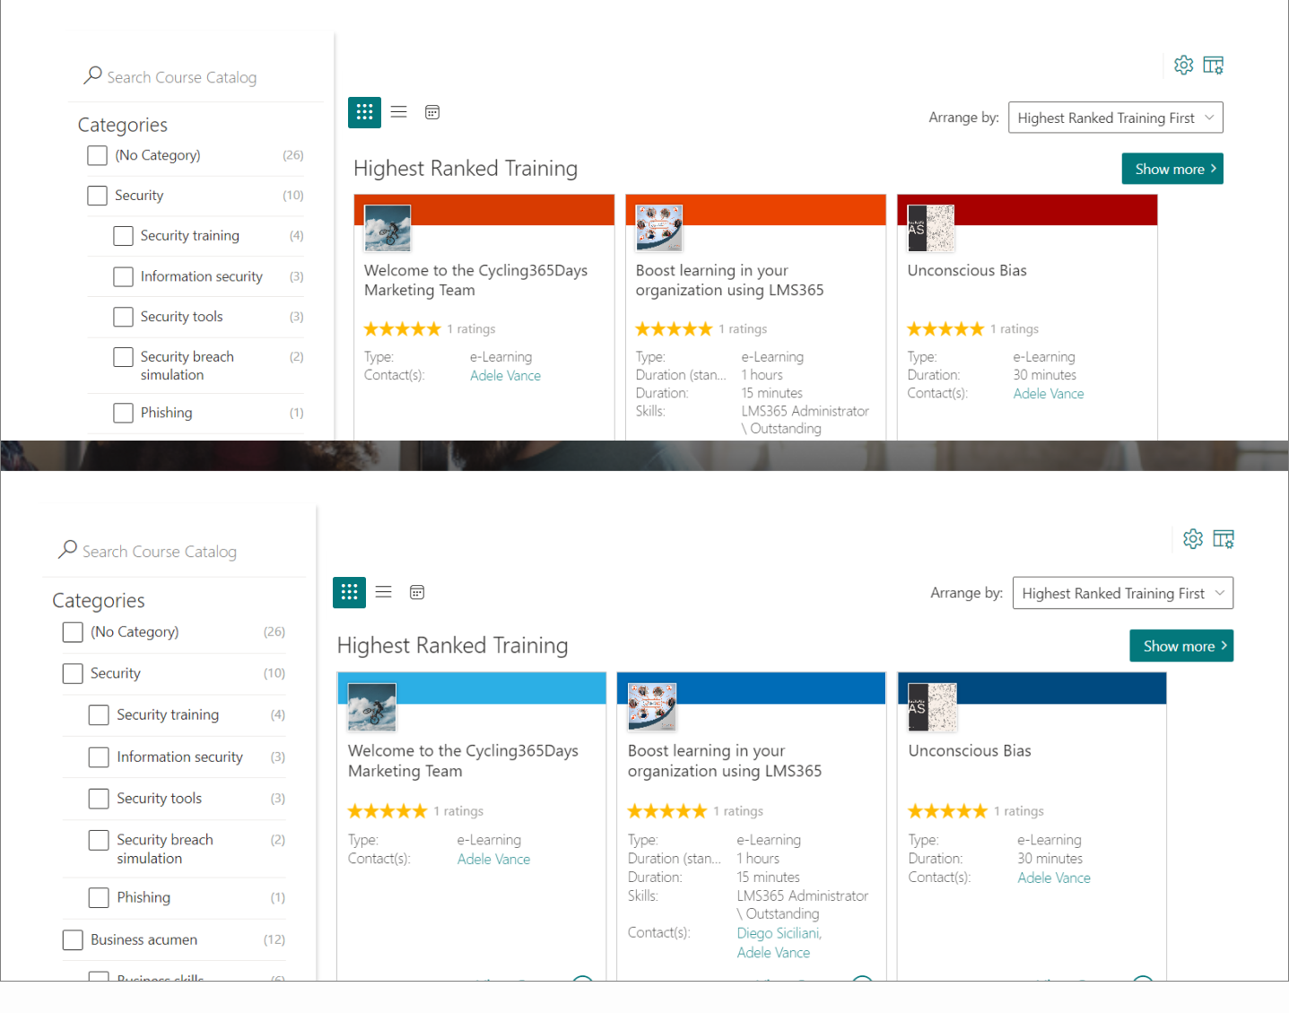Click Show more in the blue-themed catalog

click(x=1181, y=646)
